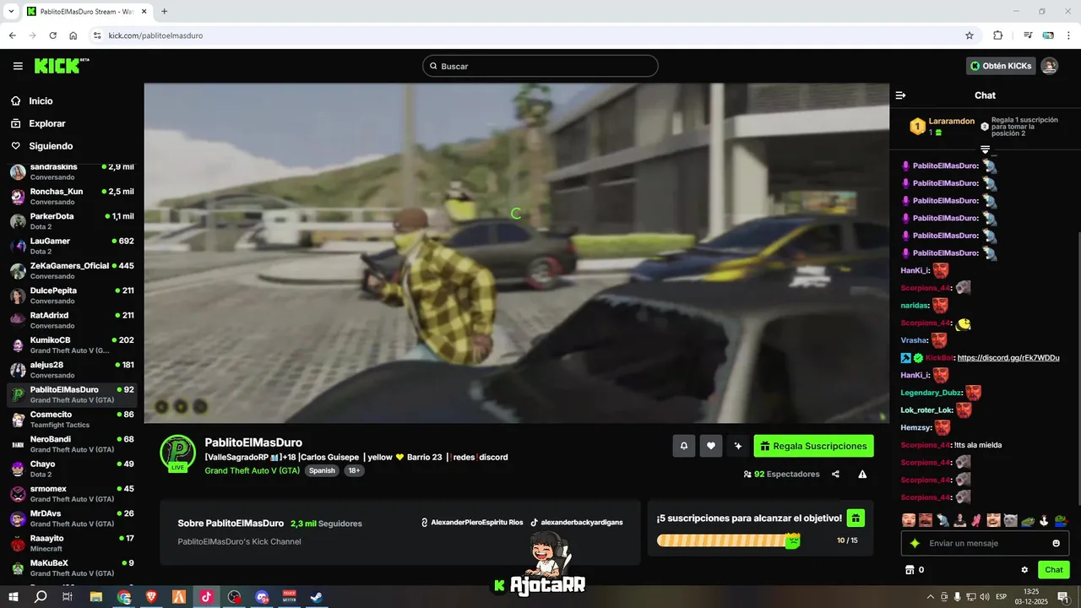Expand the leaderboard below Lararamdon
The height and width of the screenshot is (608, 1081).
coord(985,149)
